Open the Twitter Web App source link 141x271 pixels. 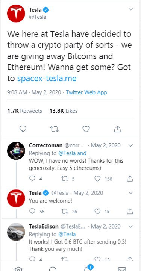pyautogui.click(x=86, y=92)
